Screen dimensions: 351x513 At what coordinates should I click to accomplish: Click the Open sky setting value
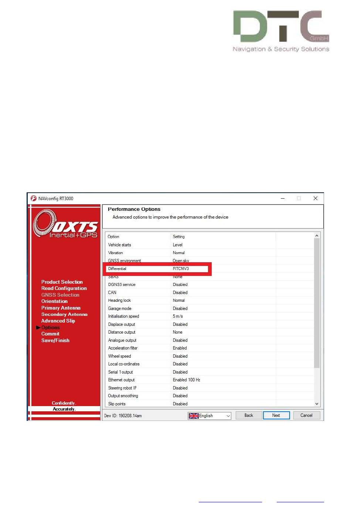coord(181,261)
